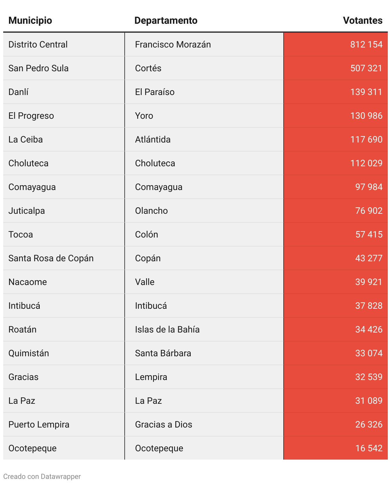Click the Islas de la Bahía cell
391x484 pixels.
[x=167, y=329]
